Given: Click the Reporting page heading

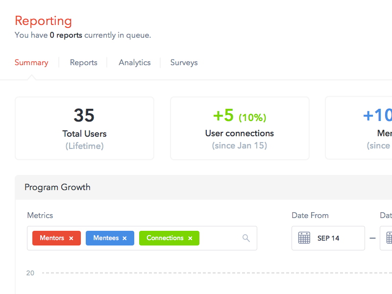Looking at the screenshot, I should tap(43, 21).
